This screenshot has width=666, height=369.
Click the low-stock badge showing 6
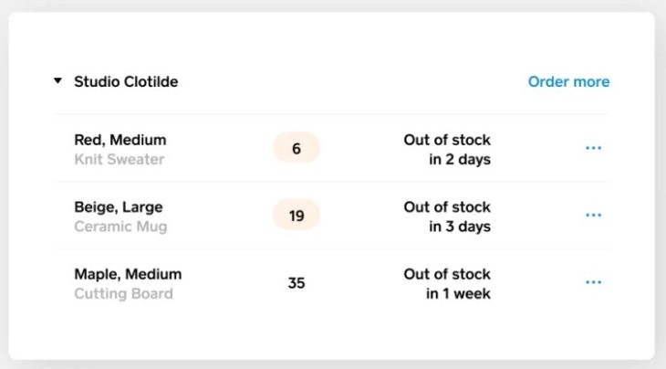click(x=297, y=148)
